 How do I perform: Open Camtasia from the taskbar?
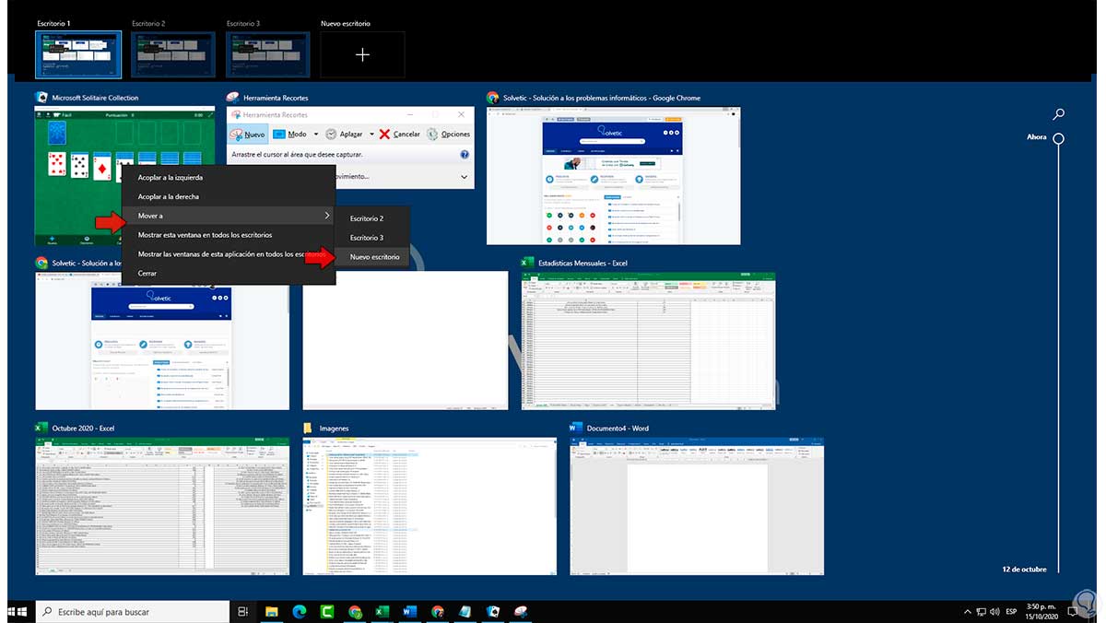[327, 611]
